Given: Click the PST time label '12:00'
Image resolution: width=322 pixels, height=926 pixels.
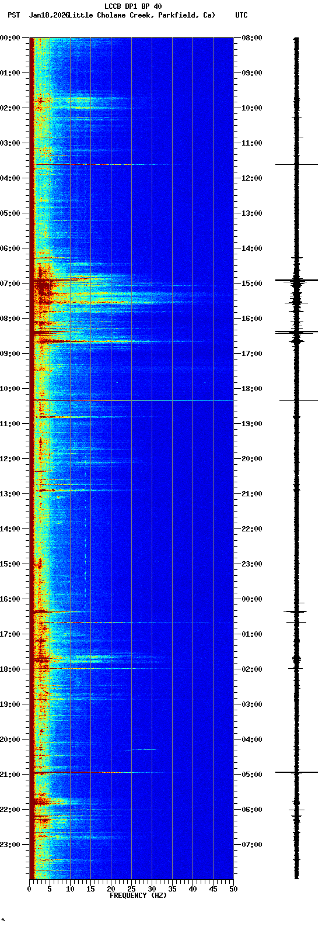Looking at the screenshot, I should (x=10, y=459).
